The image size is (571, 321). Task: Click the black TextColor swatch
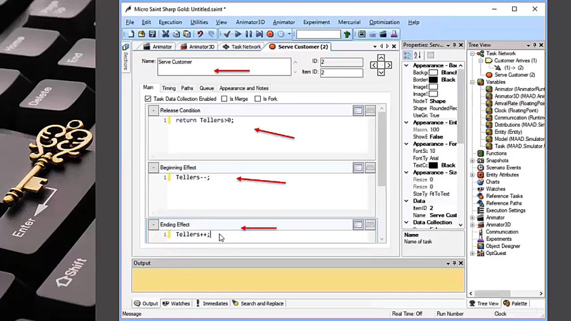click(x=433, y=165)
